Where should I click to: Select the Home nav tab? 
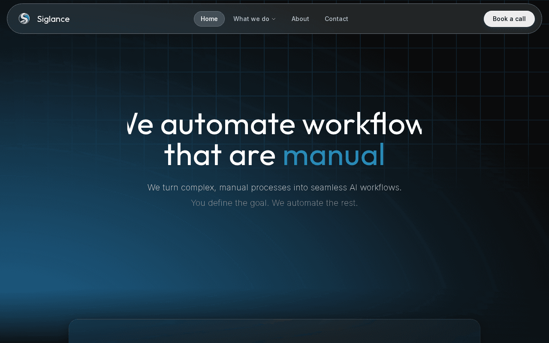[209, 19]
